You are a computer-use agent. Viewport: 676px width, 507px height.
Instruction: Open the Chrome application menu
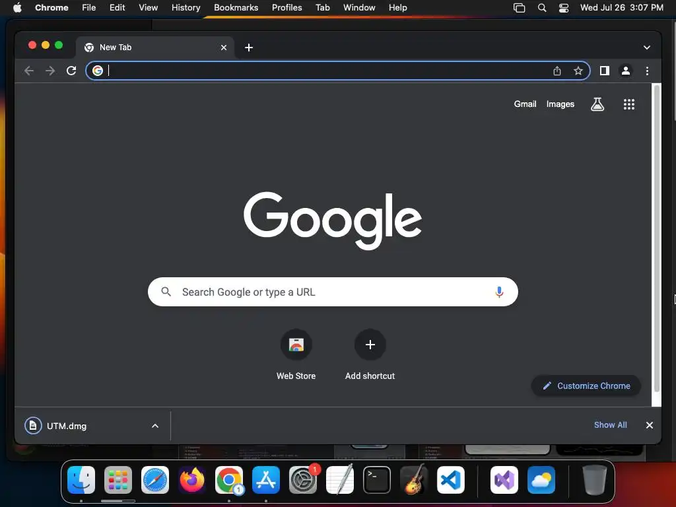(51, 8)
